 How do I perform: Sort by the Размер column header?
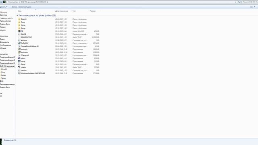click(93, 11)
